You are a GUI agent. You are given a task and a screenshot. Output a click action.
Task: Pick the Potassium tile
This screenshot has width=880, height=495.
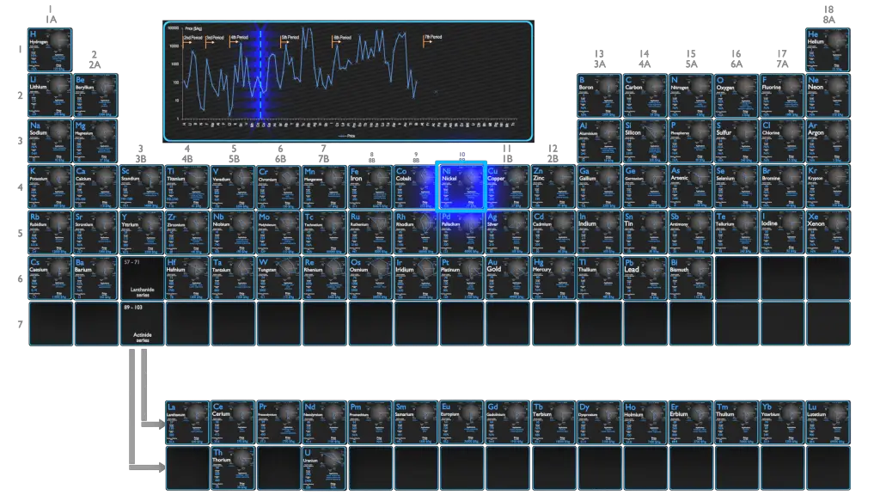[50, 186]
